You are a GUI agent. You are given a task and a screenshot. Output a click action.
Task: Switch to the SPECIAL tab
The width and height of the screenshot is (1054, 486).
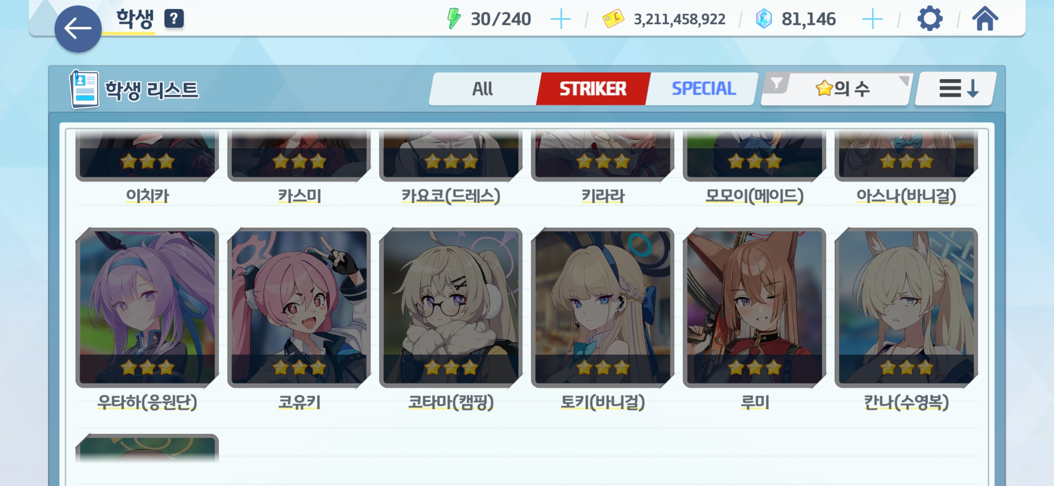703,89
